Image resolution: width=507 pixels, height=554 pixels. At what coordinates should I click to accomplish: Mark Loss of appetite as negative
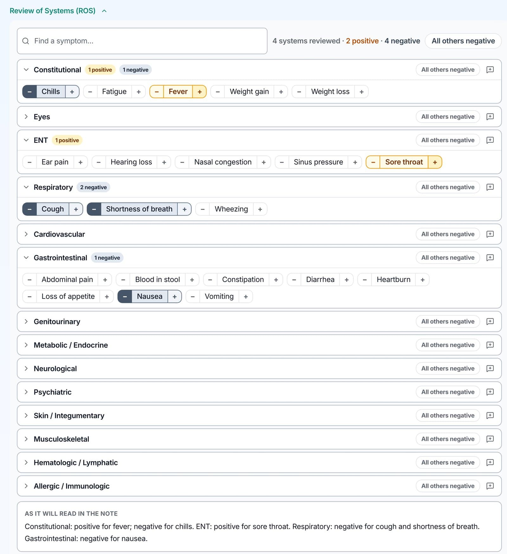pyautogui.click(x=29, y=297)
